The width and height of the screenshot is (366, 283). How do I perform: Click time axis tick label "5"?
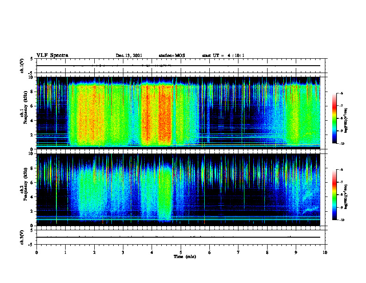(181, 252)
